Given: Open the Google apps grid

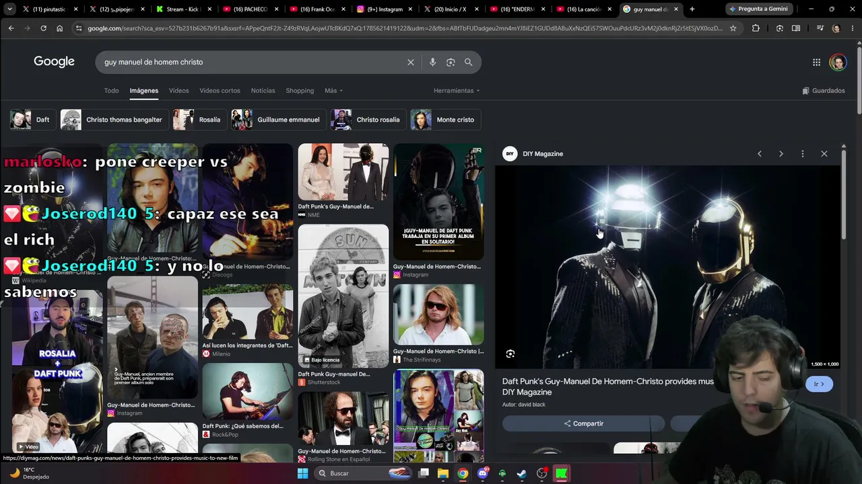Looking at the screenshot, I should (816, 63).
